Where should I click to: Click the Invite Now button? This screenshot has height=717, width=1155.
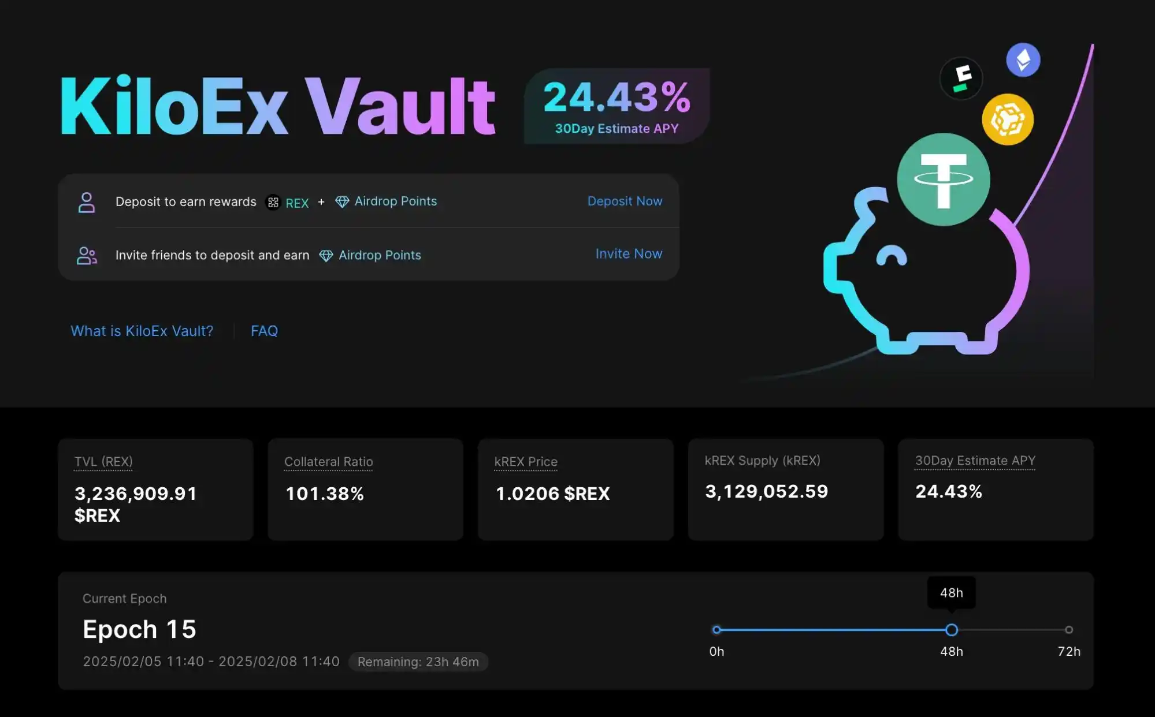[629, 253]
